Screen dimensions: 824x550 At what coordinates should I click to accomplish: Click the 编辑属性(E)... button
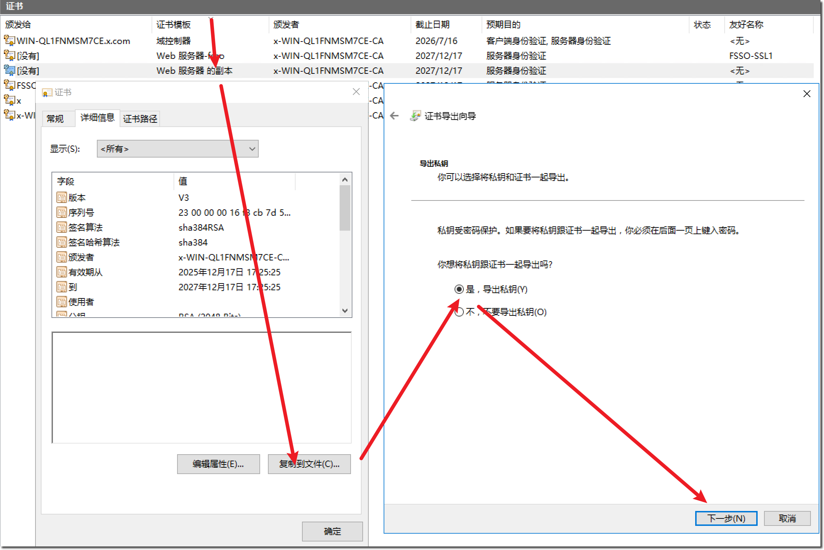[218, 464]
